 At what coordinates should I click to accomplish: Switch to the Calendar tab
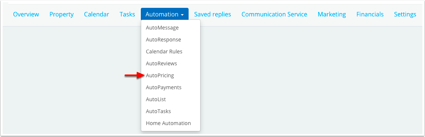tap(96, 14)
